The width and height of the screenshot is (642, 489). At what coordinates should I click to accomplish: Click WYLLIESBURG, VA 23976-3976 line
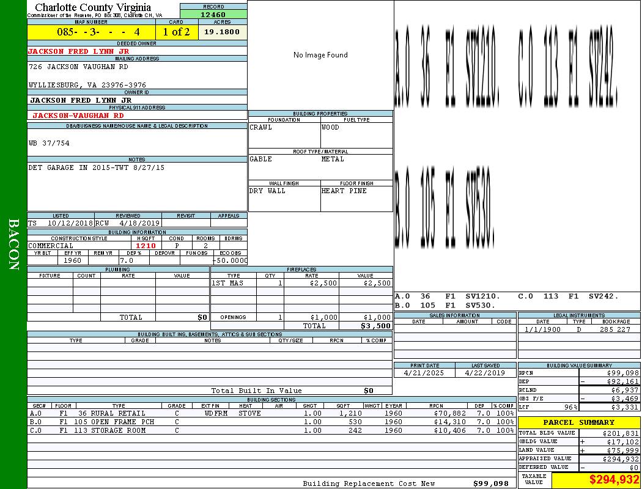click(87, 85)
